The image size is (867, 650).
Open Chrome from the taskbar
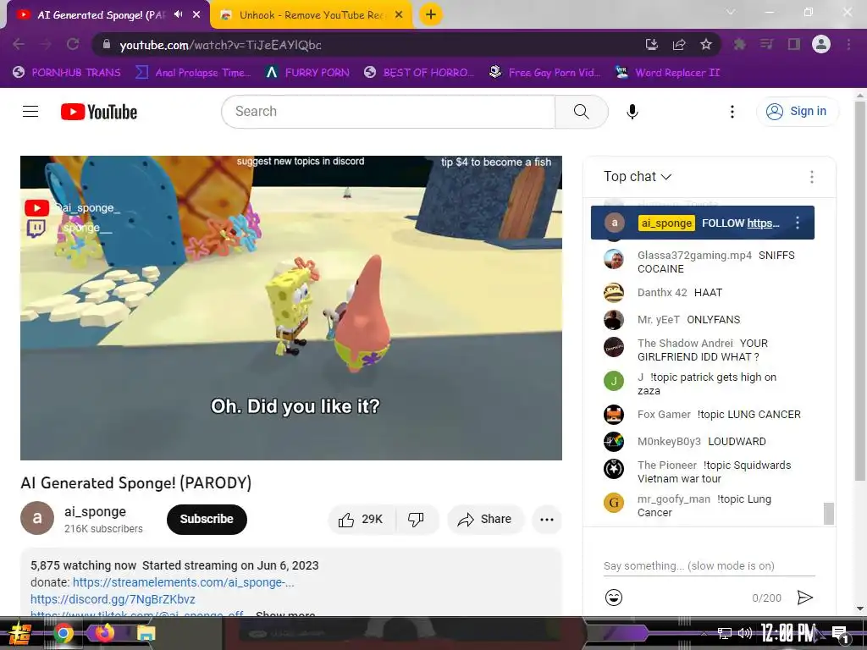(63, 633)
